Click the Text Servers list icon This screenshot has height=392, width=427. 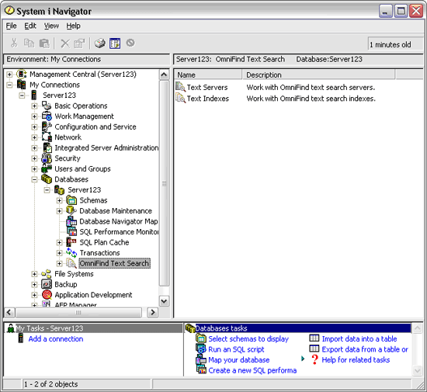[180, 87]
